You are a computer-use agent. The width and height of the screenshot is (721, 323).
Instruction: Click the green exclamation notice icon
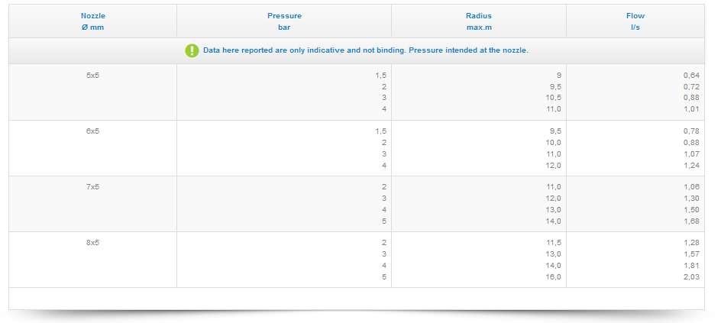coord(191,50)
